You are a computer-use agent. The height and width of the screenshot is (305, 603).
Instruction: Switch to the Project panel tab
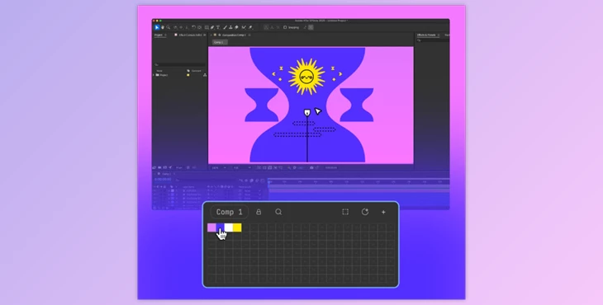pyautogui.click(x=158, y=35)
